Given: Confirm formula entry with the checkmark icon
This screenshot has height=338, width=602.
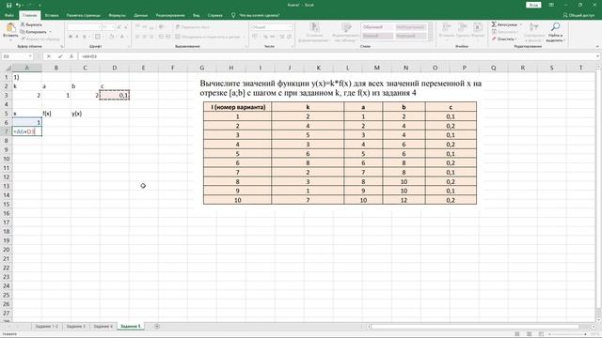Looking at the screenshot, I should [x=60, y=56].
